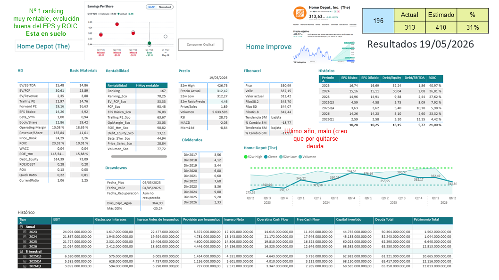Sort by Gastos por Intereses header
499x280 pixels.
pyautogui.click(x=114, y=220)
